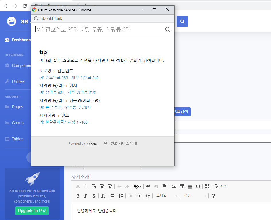The height and width of the screenshot is (220, 271).
Task: Toggle the bulleted list icon
Action: pos(120,196)
